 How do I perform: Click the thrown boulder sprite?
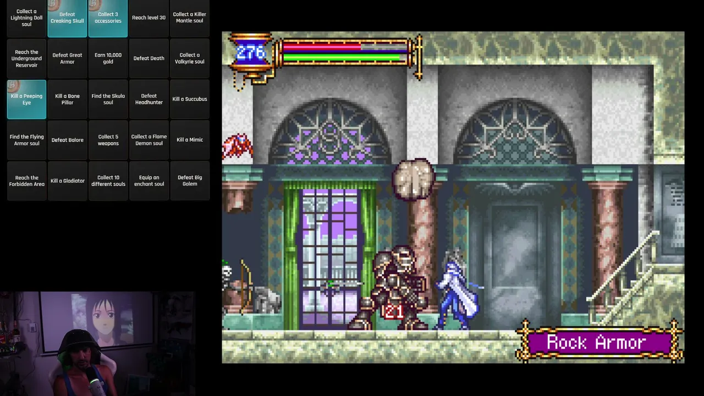click(x=413, y=179)
